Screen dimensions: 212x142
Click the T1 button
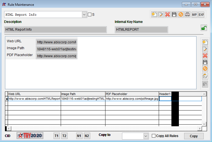coord(57,136)
